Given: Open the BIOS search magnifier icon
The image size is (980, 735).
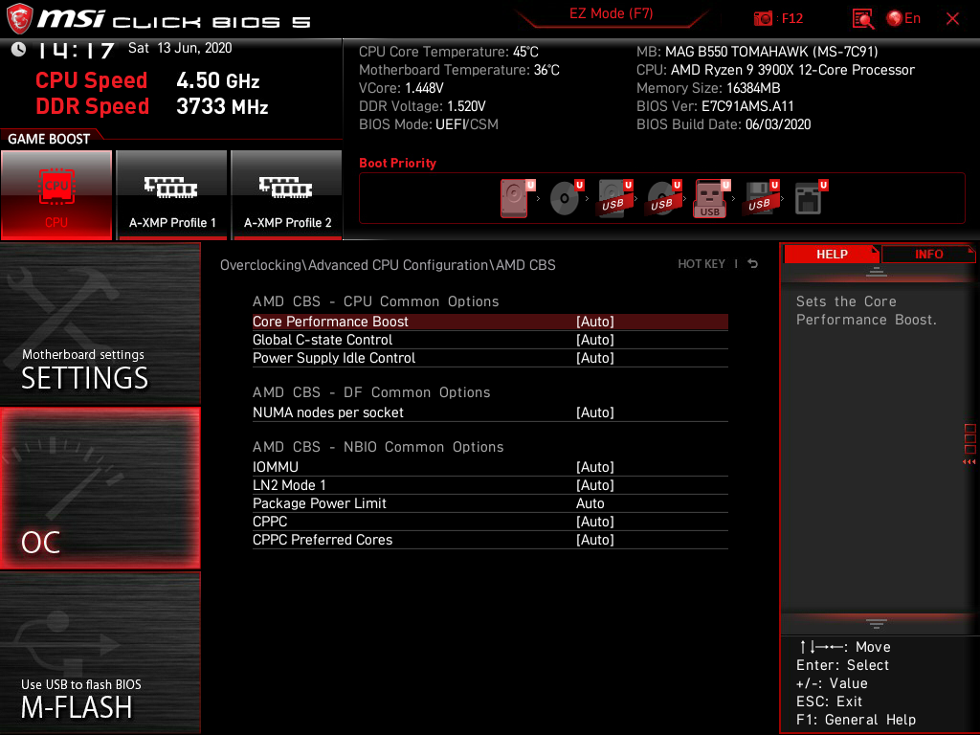Looking at the screenshot, I should (863, 19).
